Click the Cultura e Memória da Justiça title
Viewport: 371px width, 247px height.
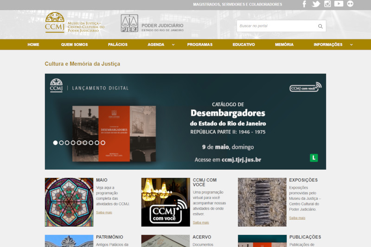click(83, 64)
